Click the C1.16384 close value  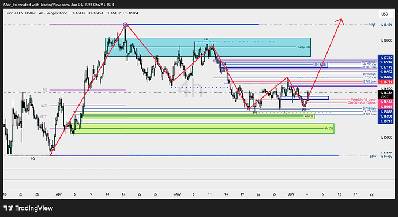[130, 13]
